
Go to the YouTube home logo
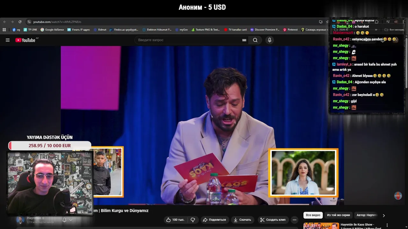click(25, 40)
